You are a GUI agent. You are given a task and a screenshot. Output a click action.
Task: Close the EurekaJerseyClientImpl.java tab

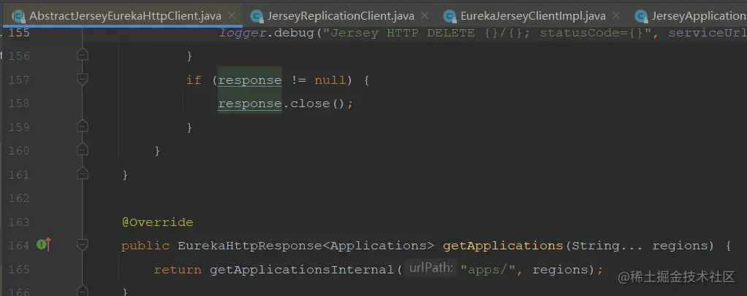click(616, 16)
